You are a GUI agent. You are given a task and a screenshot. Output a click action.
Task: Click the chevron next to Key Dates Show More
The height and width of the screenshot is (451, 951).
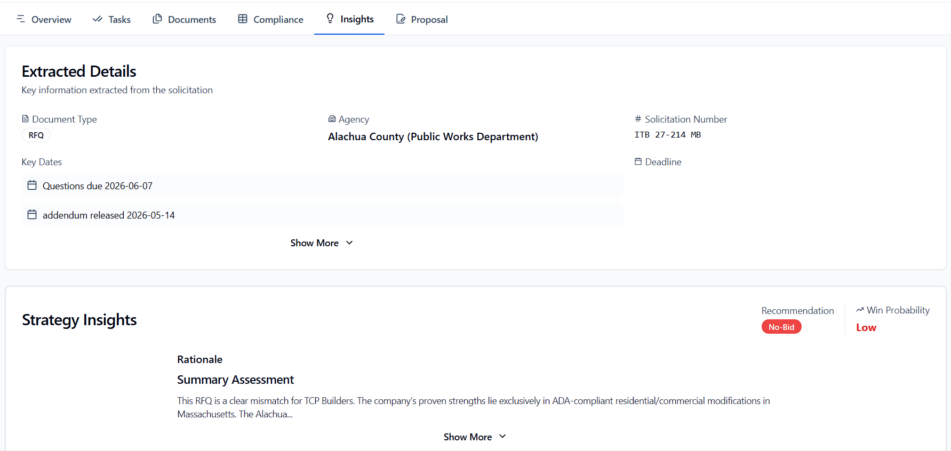click(349, 243)
